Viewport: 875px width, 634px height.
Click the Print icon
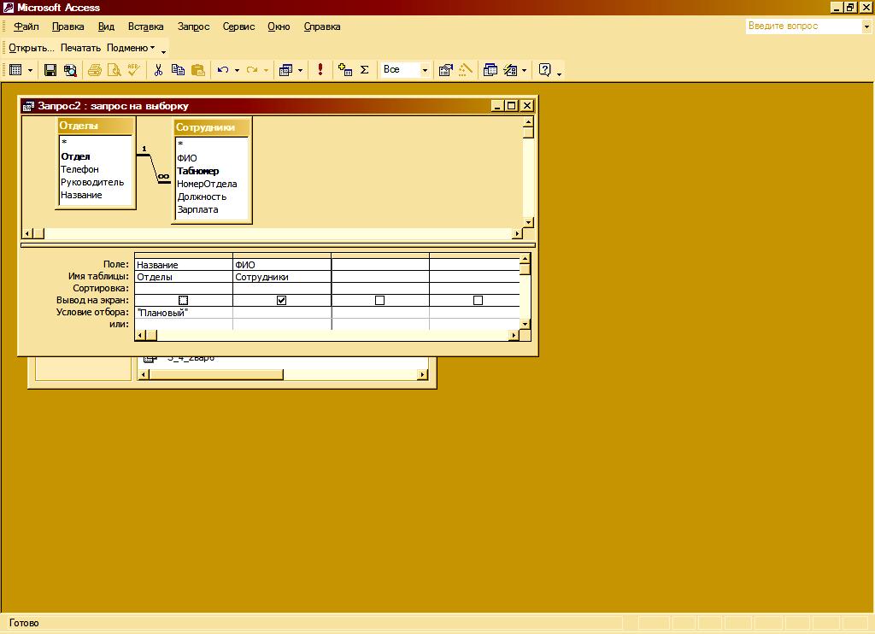pos(95,70)
